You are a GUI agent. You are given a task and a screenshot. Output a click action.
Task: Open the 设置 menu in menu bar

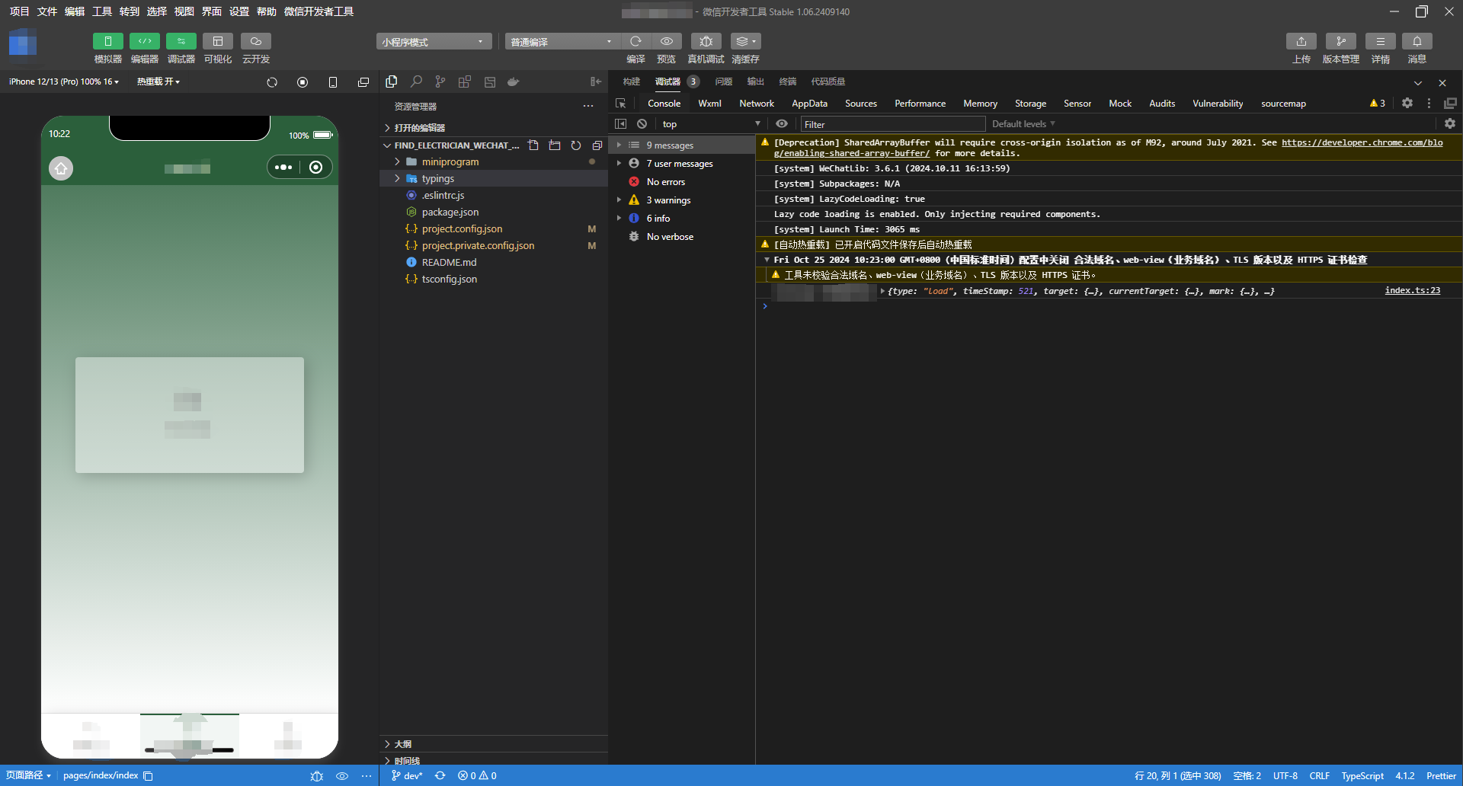click(x=239, y=11)
